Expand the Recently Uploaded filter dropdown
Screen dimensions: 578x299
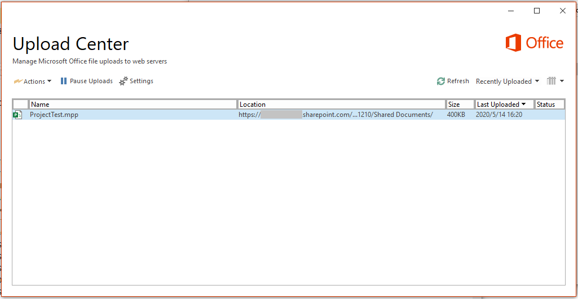[508, 81]
